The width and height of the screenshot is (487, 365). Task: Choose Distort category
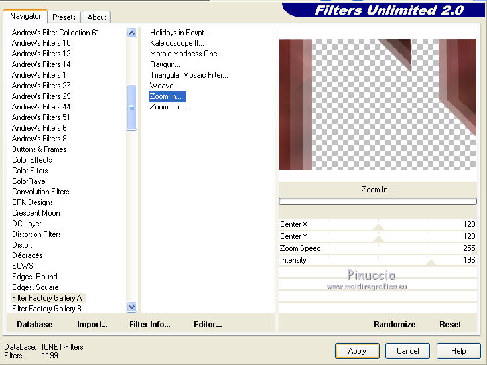(x=22, y=244)
